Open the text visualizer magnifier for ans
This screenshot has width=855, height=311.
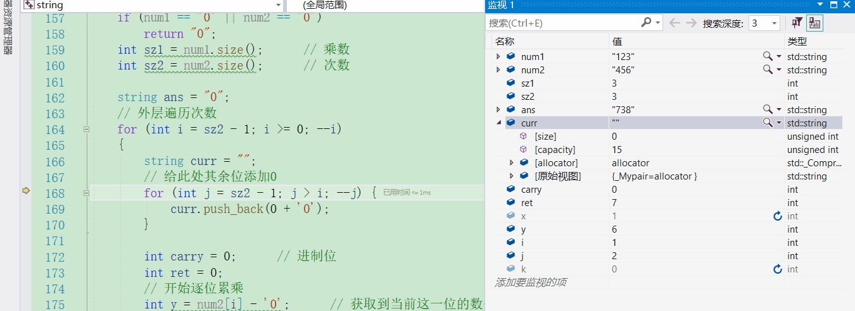point(768,110)
